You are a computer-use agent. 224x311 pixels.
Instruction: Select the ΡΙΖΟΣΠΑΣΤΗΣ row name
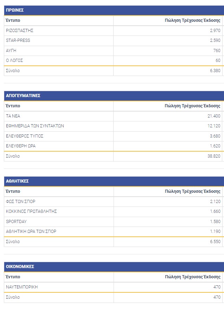(20, 31)
